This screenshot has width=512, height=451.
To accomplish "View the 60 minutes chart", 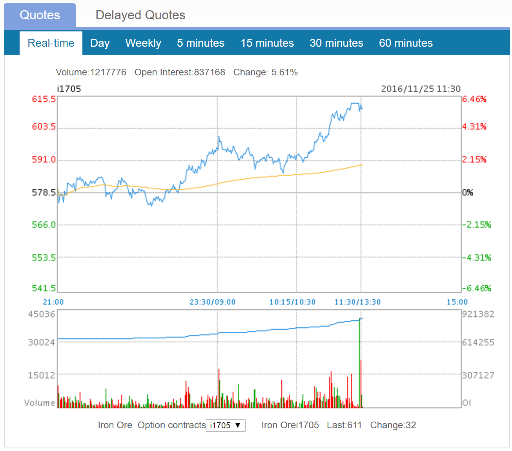I will (x=406, y=43).
